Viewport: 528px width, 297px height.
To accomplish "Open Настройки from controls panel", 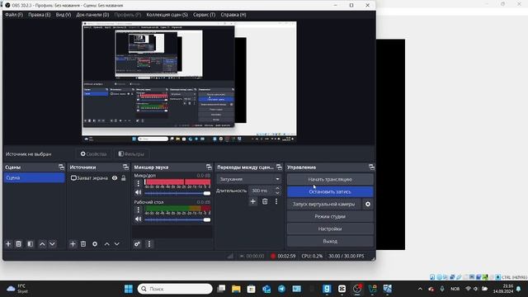I will coord(330,229).
